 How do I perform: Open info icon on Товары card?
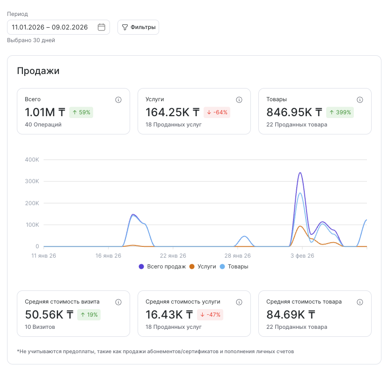[360, 100]
